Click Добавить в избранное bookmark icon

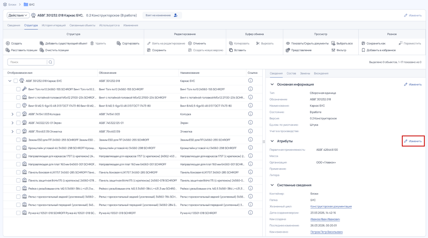[363, 50]
